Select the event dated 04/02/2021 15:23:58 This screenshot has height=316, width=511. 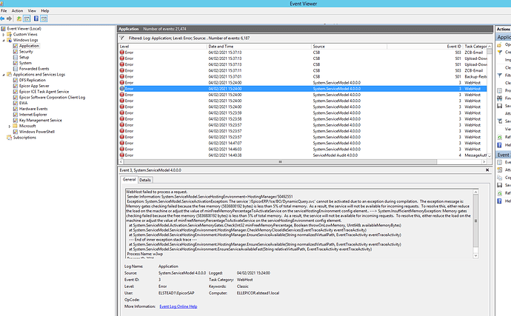303,119
